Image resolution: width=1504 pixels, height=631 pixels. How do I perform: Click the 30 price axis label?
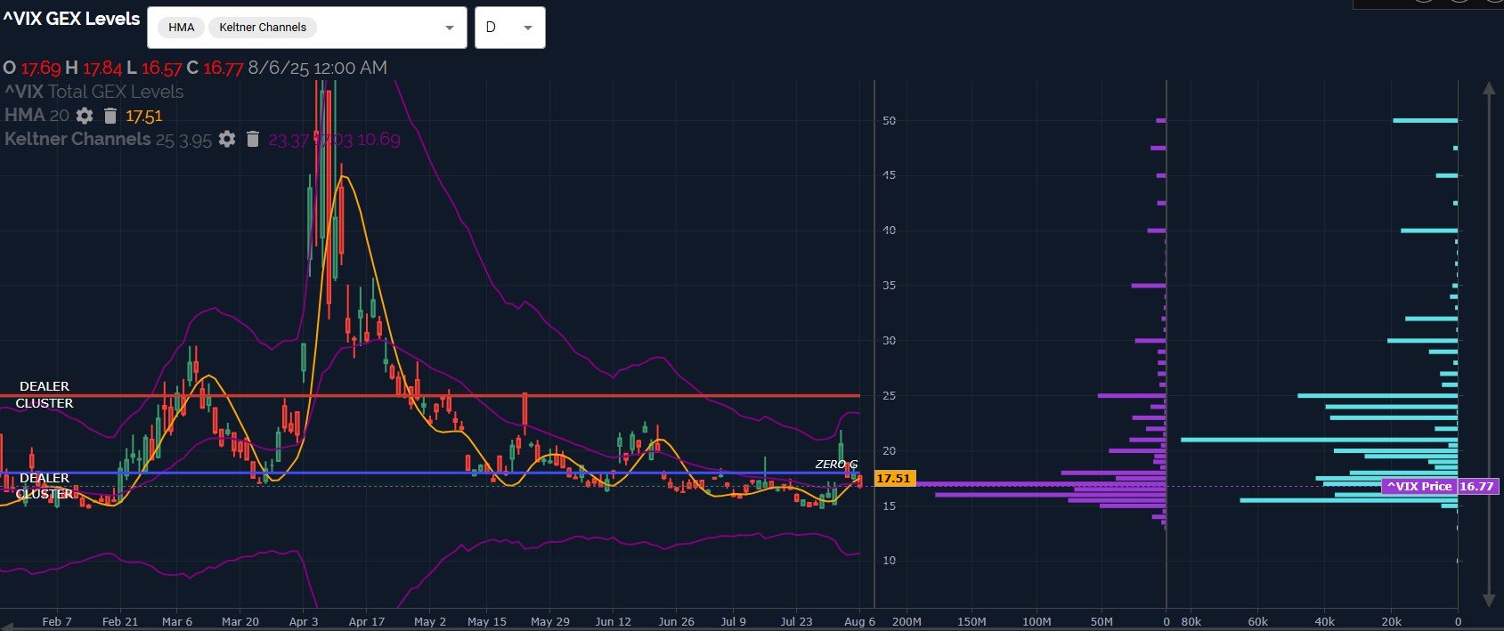pos(889,340)
